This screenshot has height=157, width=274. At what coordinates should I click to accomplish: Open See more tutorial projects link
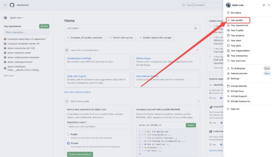77,92
